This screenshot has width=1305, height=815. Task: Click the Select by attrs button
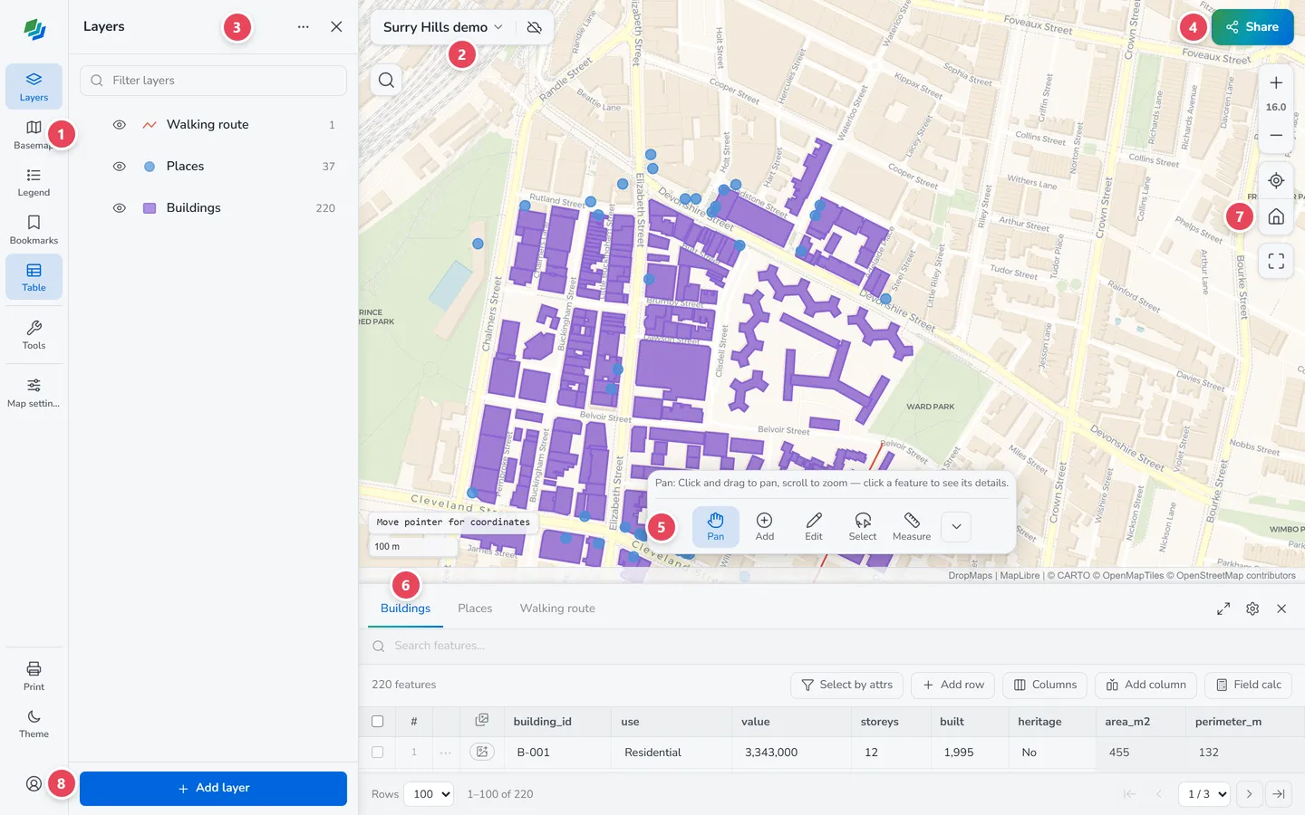pos(847,685)
